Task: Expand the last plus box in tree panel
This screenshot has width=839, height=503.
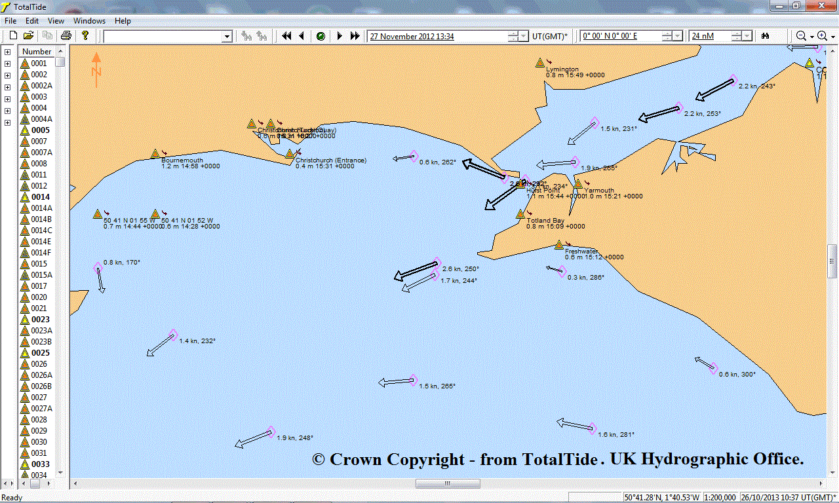Action: [x=8, y=122]
